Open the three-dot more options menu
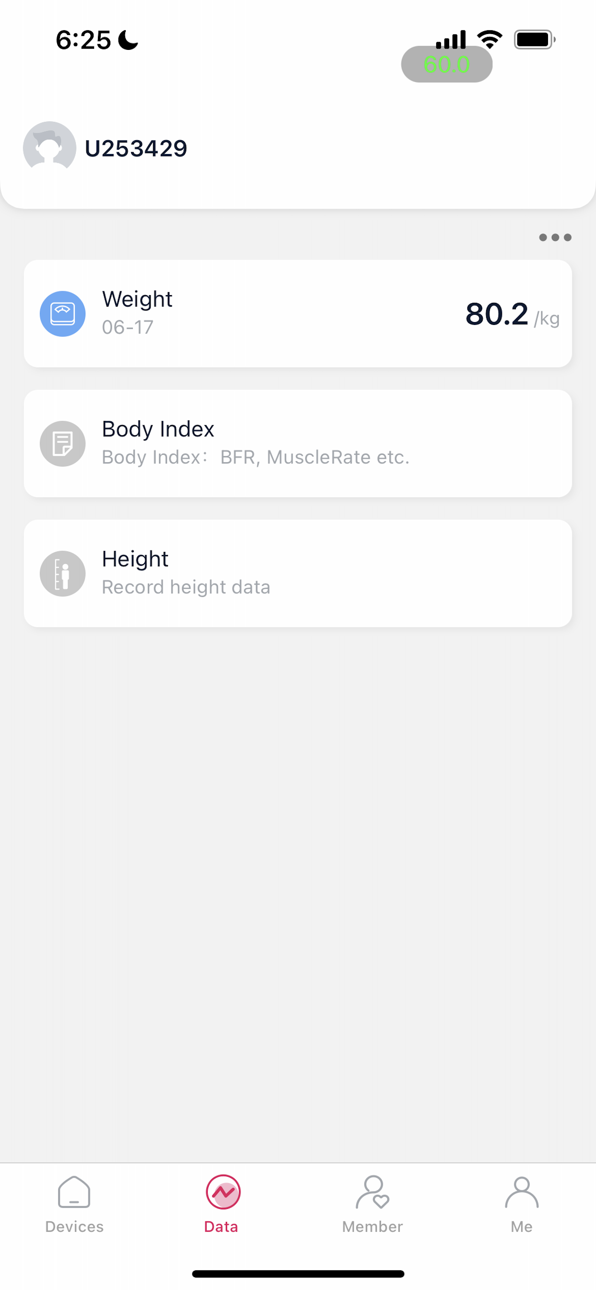This screenshot has height=1290, width=596. pyautogui.click(x=555, y=238)
